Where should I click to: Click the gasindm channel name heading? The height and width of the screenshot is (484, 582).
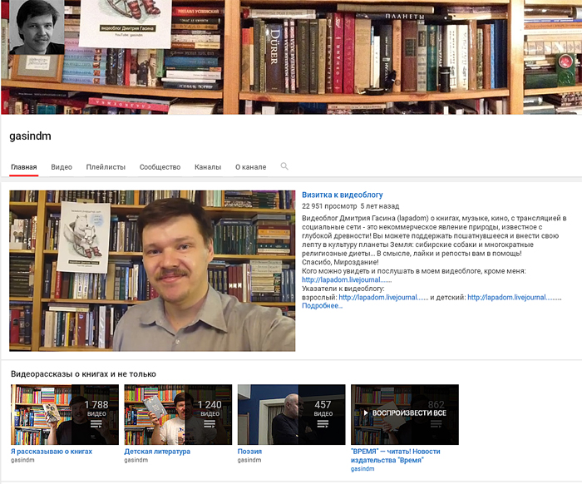tap(31, 136)
